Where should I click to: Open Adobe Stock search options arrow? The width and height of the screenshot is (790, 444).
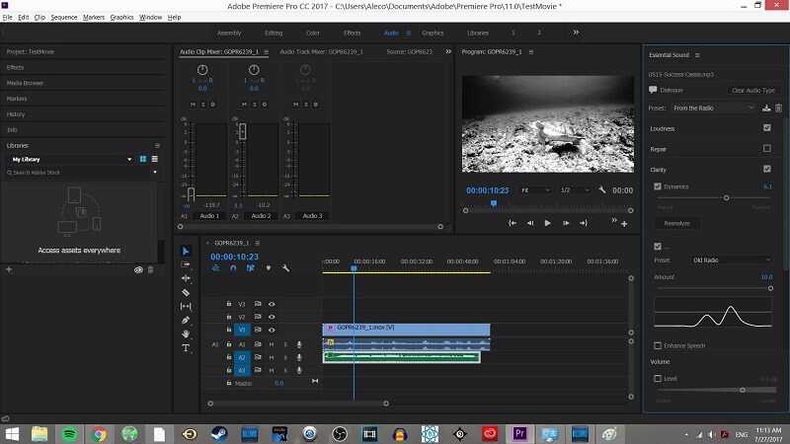155,172
